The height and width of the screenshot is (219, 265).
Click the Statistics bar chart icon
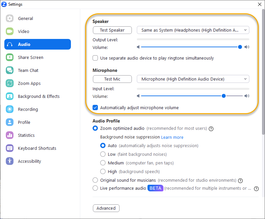point(10,135)
